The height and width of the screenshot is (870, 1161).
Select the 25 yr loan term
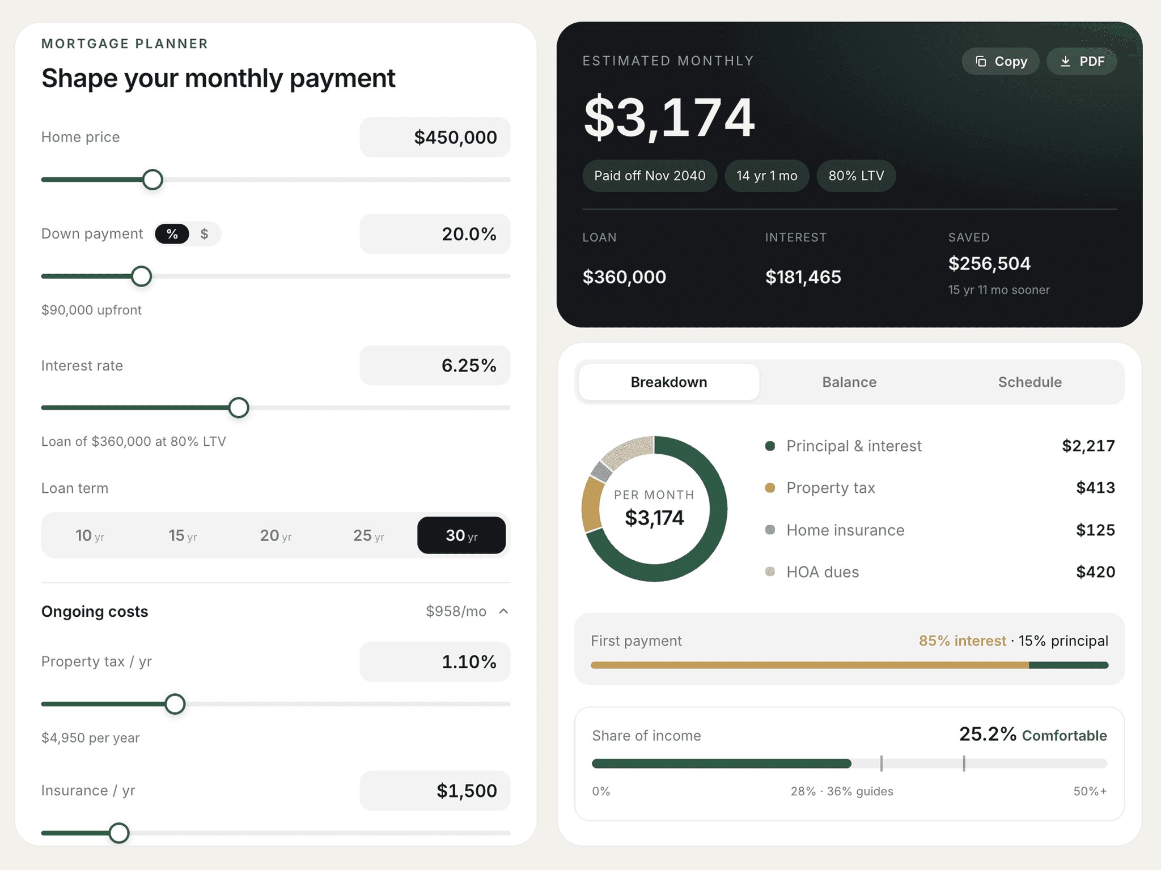(x=368, y=535)
